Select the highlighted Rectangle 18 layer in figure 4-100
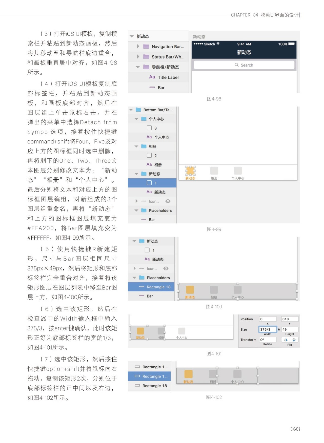Image resolution: width=324 pixels, height=443 pixels. tap(151, 287)
